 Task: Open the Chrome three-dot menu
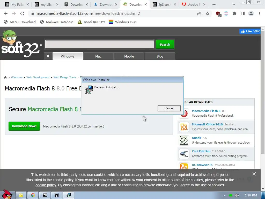click(259, 13)
